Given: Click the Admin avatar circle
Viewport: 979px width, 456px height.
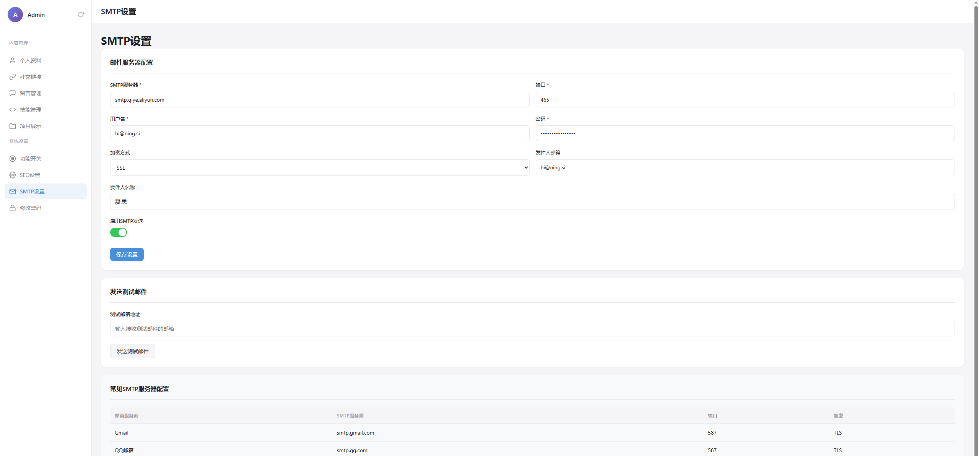Looking at the screenshot, I should [15, 15].
